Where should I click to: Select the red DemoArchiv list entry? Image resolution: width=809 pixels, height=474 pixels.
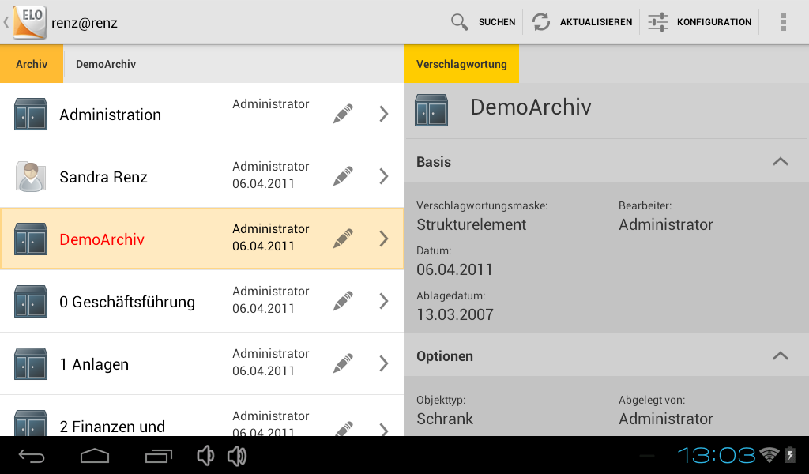coord(201,239)
